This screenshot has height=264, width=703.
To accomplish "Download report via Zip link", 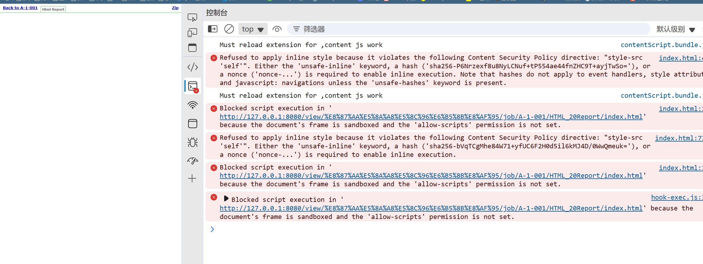I will point(175,8).
